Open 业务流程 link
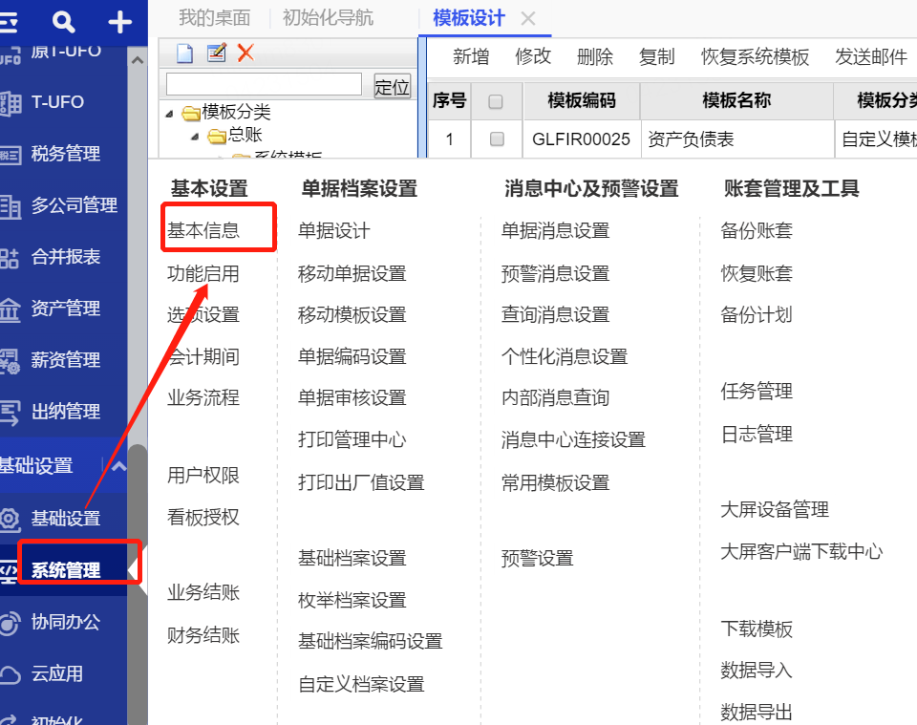 203,397
